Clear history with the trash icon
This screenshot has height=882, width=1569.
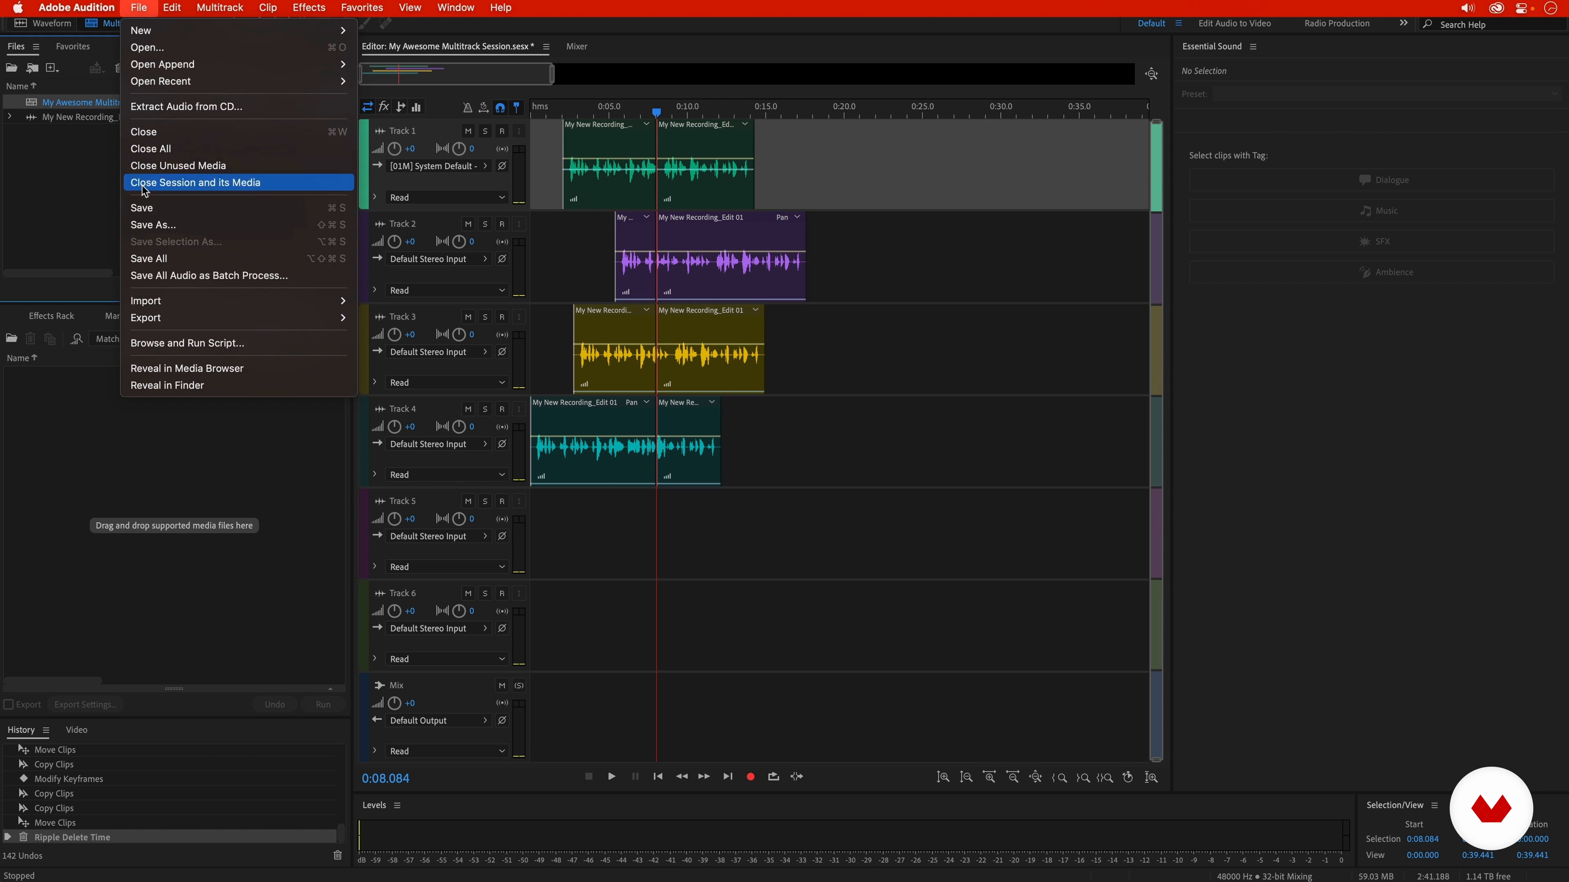pyautogui.click(x=337, y=855)
